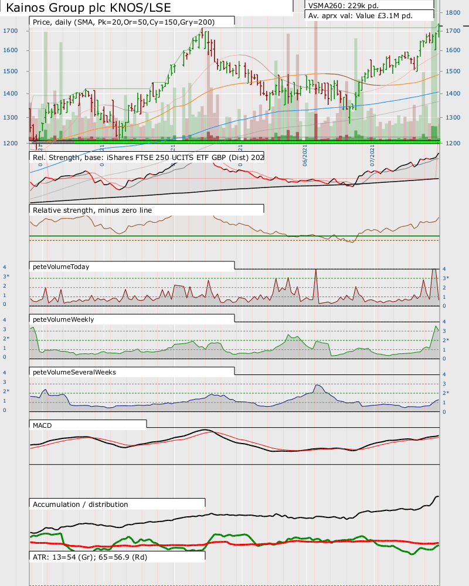
Task: Select the 2* threshold on peteVolumeWeekly left axis
Action: point(6,338)
